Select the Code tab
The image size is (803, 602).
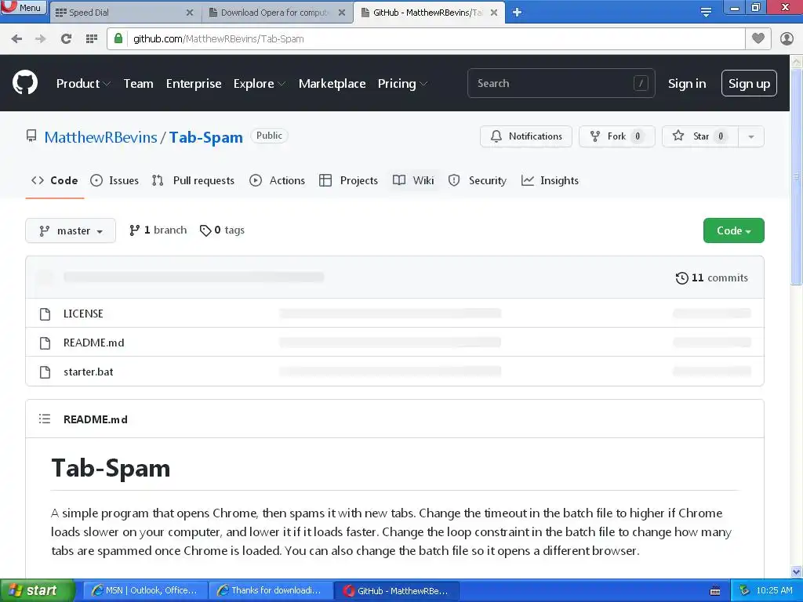(x=54, y=180)
